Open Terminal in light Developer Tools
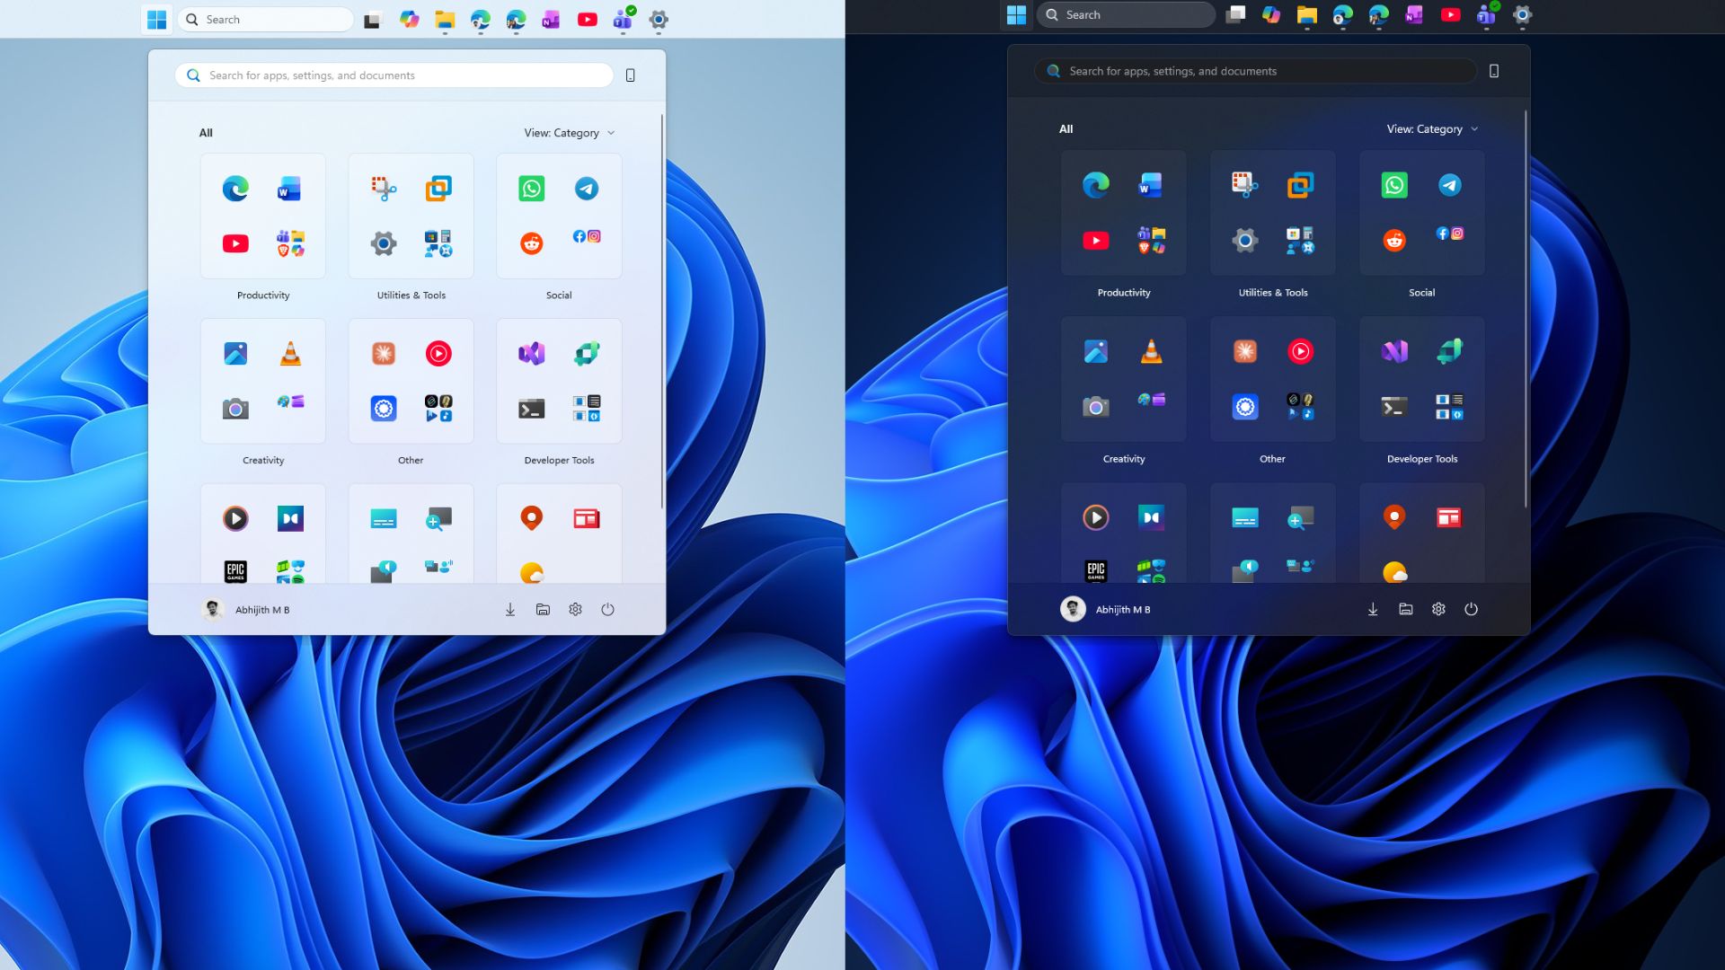 532,410
